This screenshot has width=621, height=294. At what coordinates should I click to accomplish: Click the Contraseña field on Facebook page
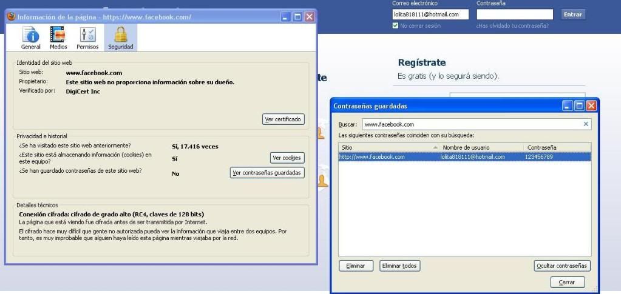pos(514,15)
